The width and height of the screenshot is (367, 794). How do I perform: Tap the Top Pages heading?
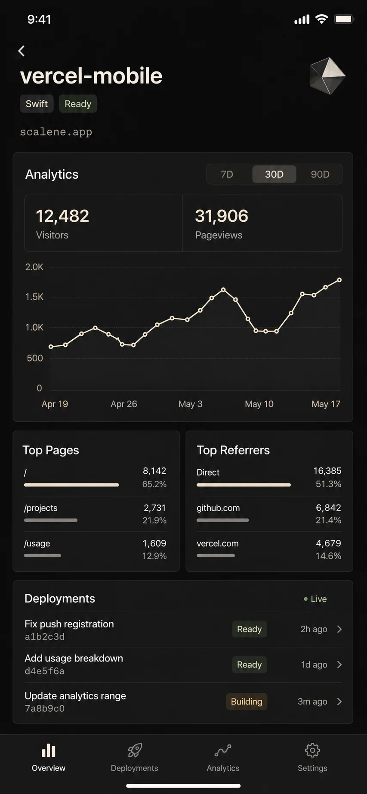click(51, 450)
